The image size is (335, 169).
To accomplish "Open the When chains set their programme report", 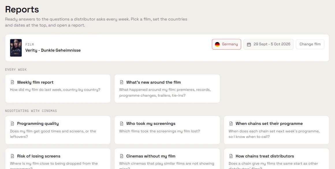I will coord(276,130).
